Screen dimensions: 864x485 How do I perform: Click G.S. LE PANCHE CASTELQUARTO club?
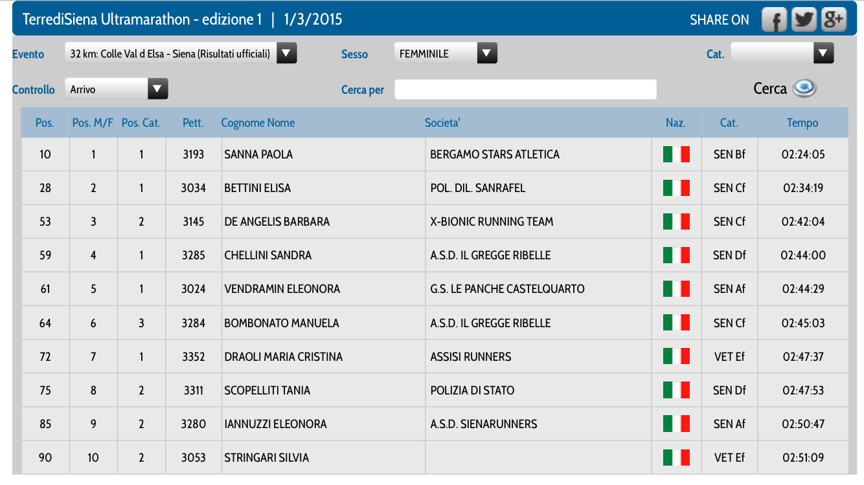(507, 289)
